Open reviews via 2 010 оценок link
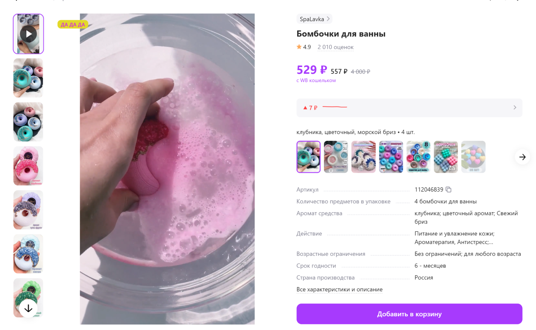Image resolution: width=536 pixels, height=330 pixels. tap(335, 47)
